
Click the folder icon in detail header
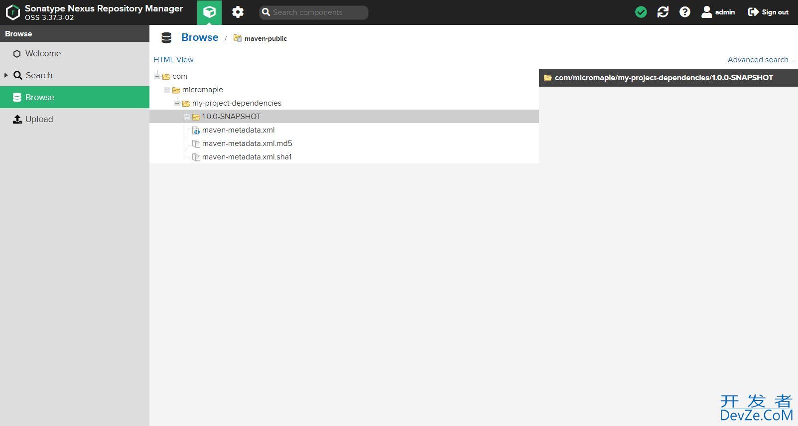tap(548, 78)
